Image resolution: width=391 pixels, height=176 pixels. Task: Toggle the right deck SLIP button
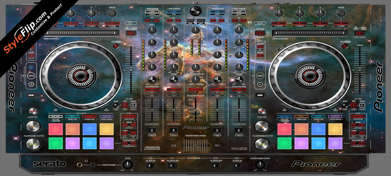pos(345,46)
